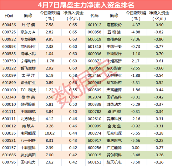Select 国轩高科 change value -8.01

[136, 97]
